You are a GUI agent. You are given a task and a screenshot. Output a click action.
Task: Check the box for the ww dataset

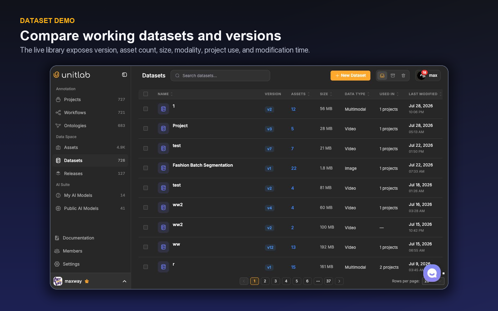click(146, 247)
